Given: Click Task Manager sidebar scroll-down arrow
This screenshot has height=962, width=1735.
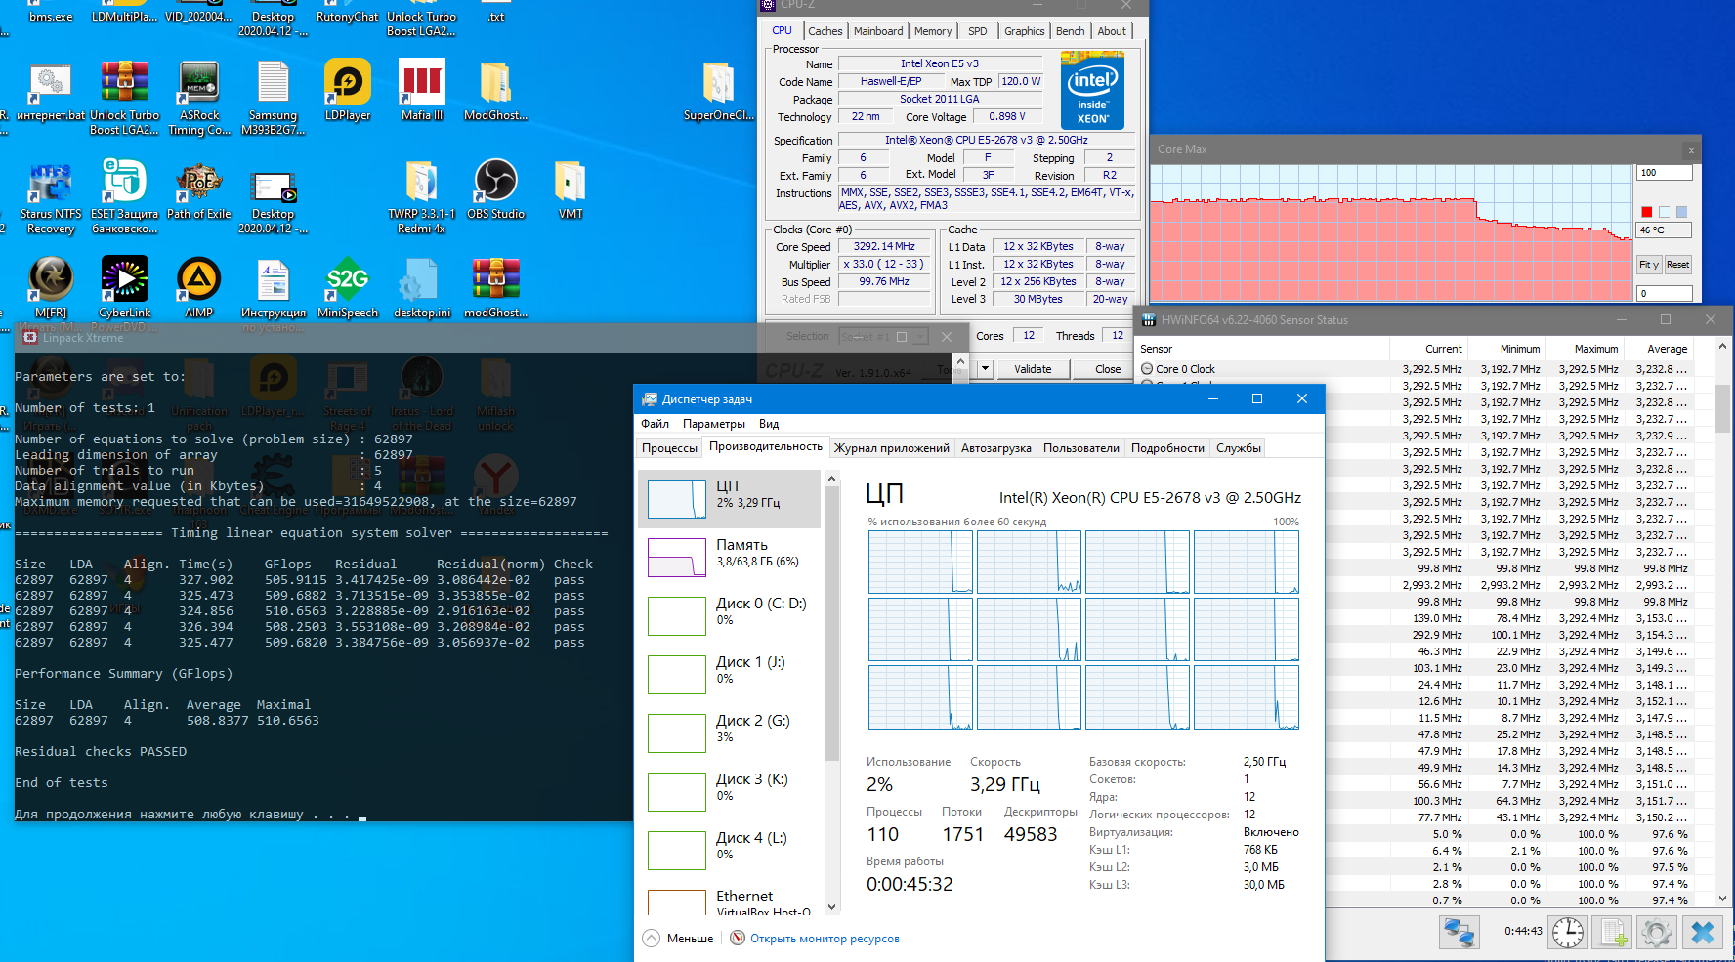Looking at the screenshot, I should pos(832,907).
